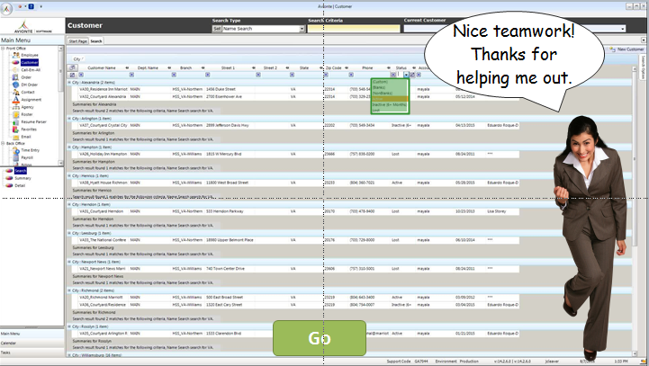The width and height of the screenshot is (649, 366).
Task: Open the Order icon in the sidebar
Action: [16, 77]
